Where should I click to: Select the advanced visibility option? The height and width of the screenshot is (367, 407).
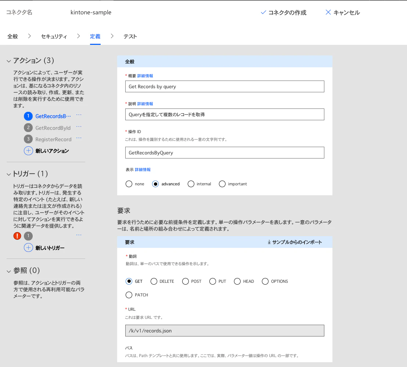[155, 184]
